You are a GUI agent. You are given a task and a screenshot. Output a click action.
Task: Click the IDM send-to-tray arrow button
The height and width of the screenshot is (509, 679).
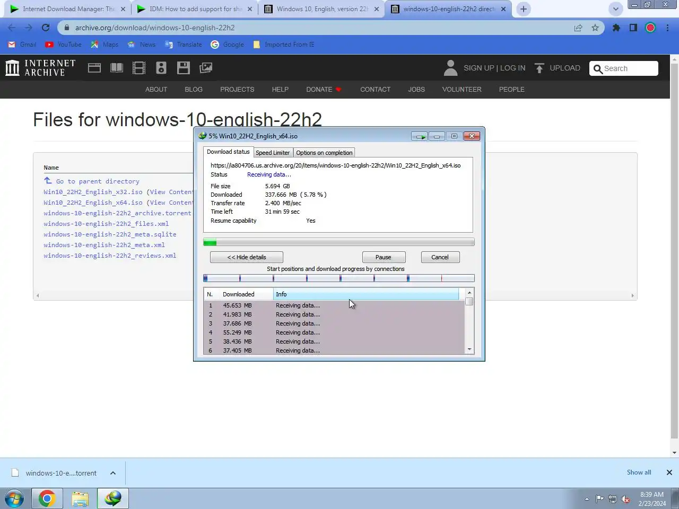click(x=419, y=136)
